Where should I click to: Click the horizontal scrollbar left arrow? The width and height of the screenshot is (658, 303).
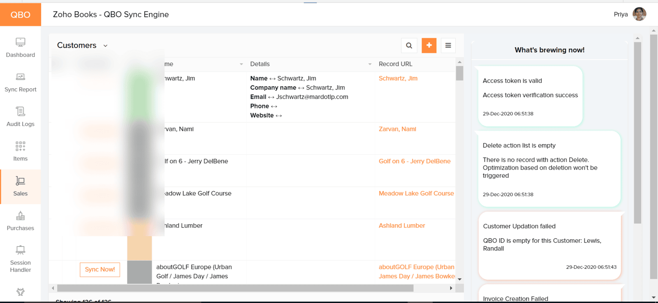(53, 288)
